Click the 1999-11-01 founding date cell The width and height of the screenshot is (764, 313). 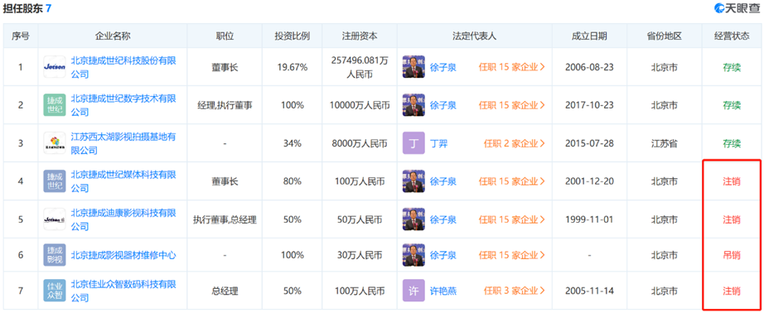click(x=589, y=219)
